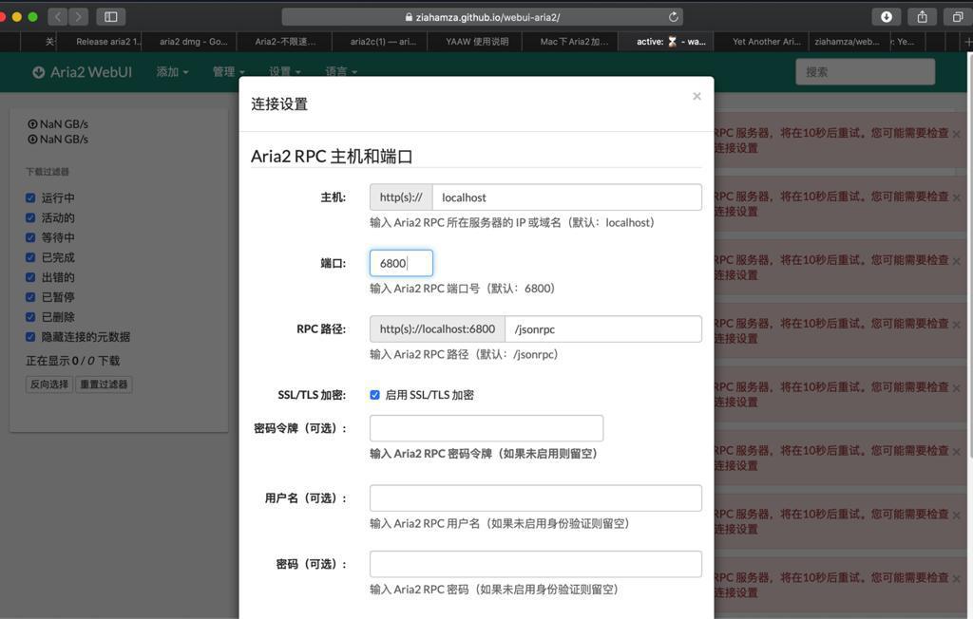Click the Aria2 RPC 主机和端口 heading
973x619 pixels.
pos(332,157)
